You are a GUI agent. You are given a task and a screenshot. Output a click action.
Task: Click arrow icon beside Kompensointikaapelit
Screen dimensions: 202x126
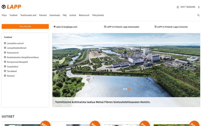click(x=5, y=62)
